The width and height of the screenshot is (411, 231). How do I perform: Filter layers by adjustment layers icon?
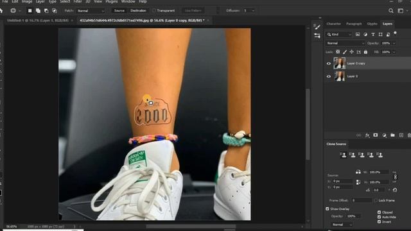click(365, 34)
